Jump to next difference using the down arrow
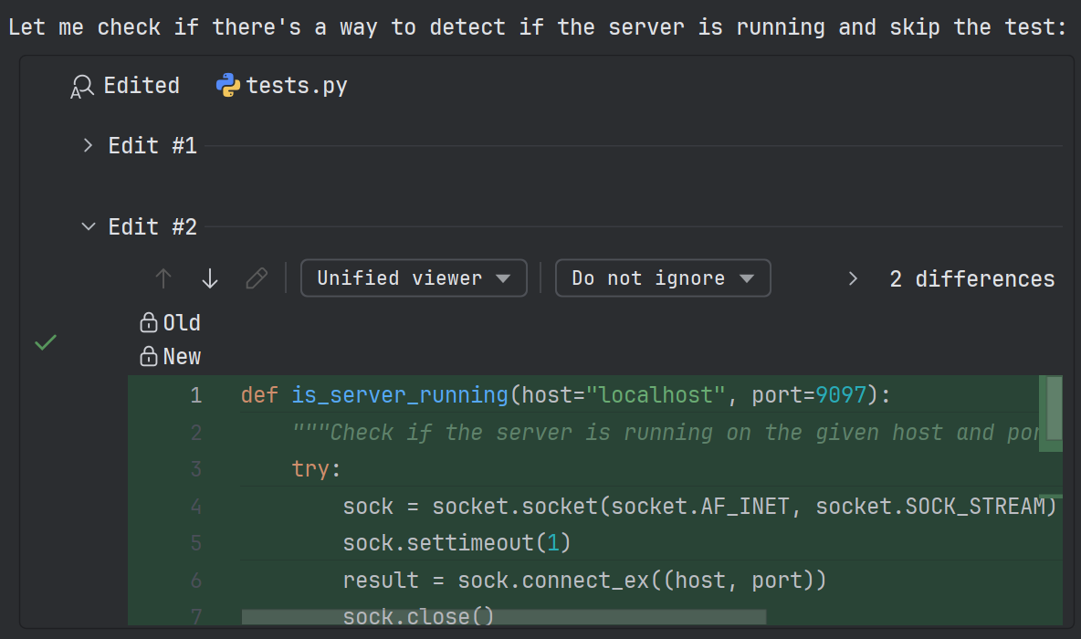1081x639 pixels. click(209, 278)
